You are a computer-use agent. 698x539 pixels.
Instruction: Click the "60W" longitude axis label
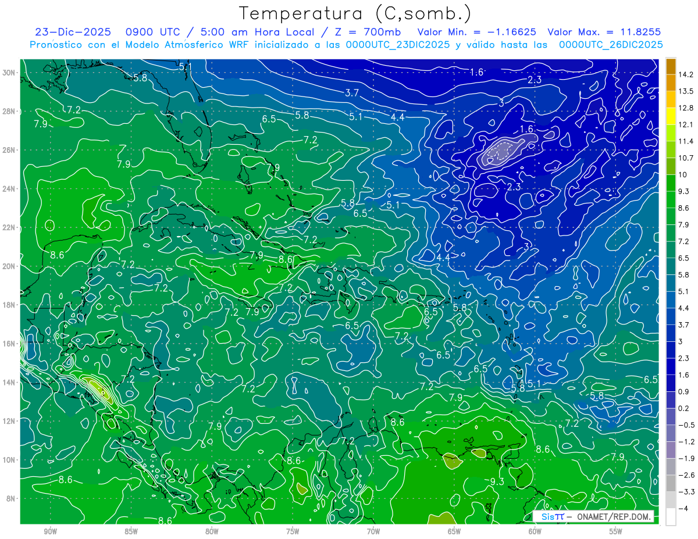pos(535,531)
